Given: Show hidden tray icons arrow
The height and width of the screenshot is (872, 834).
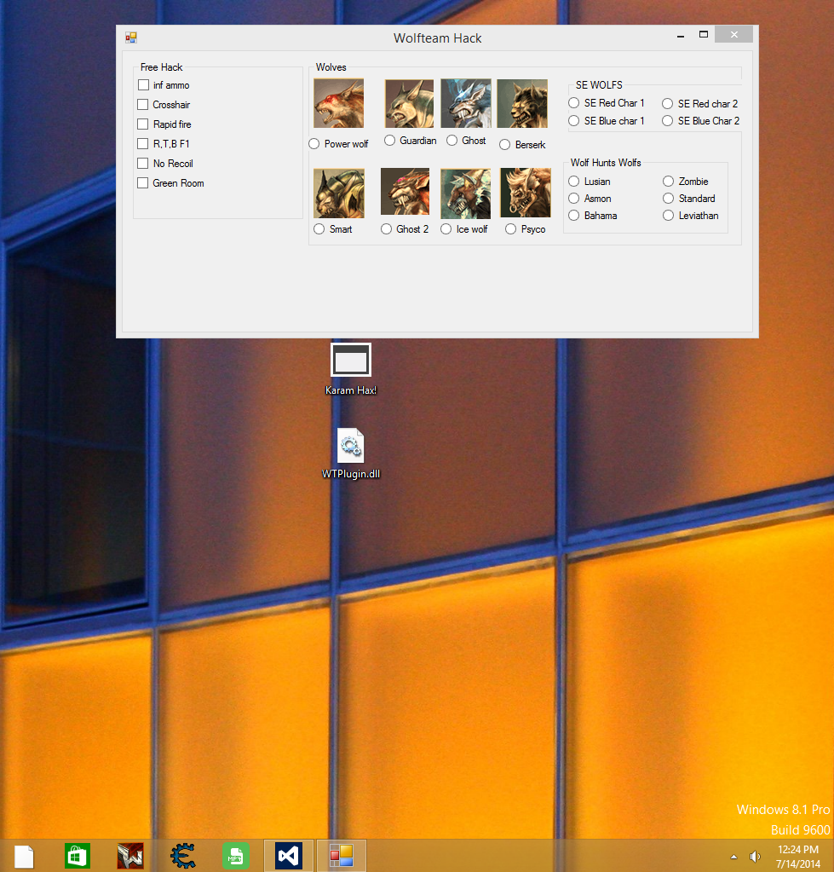Looking at the screenshot, I should click(x=734, y=857).
